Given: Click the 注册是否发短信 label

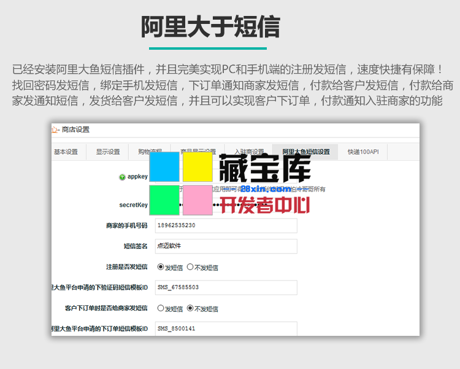Looking at the screenshot, I should click(x=127, y=266).
